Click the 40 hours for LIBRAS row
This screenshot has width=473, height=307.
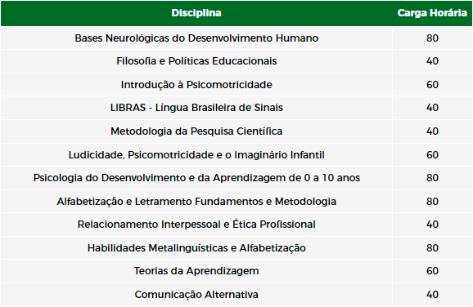coord(432,108)
